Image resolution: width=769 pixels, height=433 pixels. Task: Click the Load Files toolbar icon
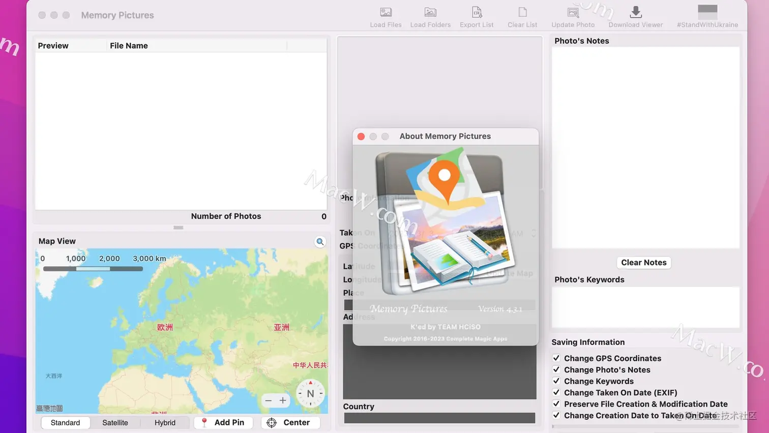(x=386, y=12)
